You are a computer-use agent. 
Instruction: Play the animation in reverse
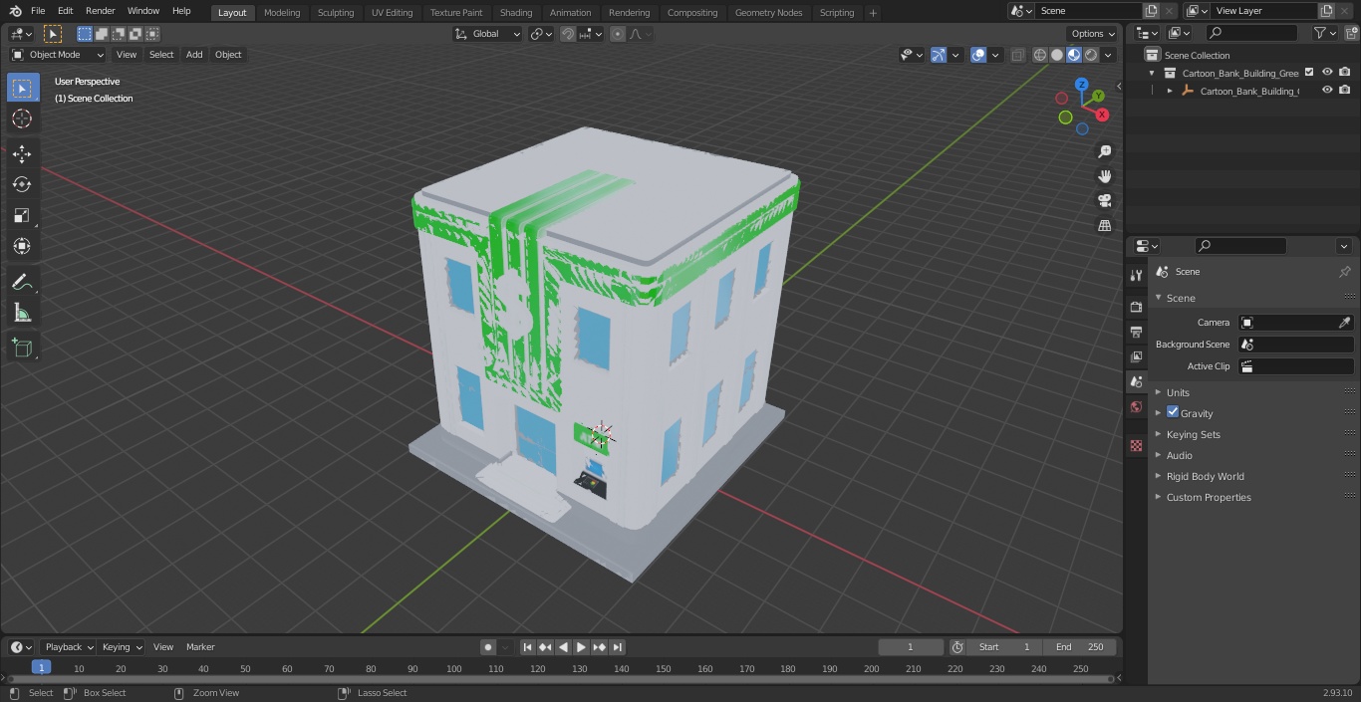coord(564,647)
